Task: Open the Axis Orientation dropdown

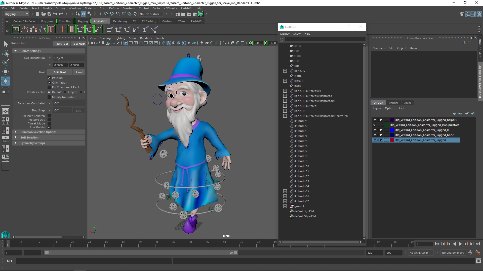Action: point(50,58)
